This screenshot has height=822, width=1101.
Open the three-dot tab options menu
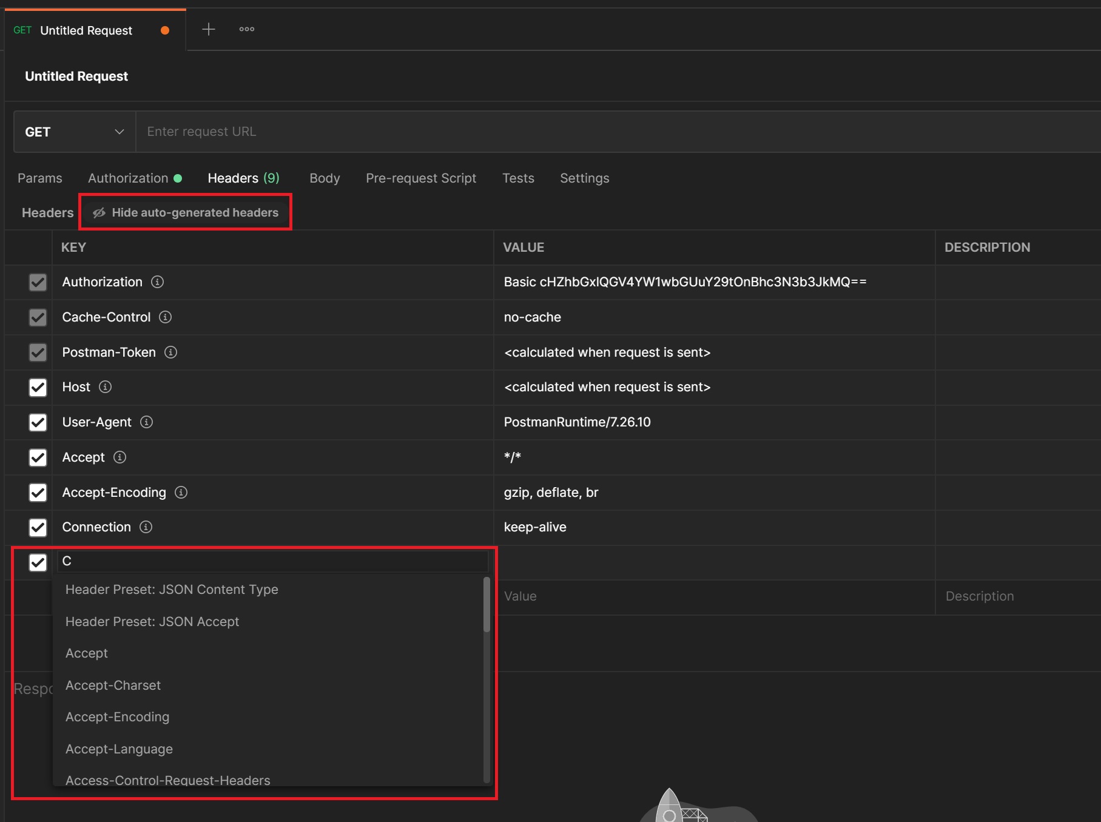click(x=246, y=29)
